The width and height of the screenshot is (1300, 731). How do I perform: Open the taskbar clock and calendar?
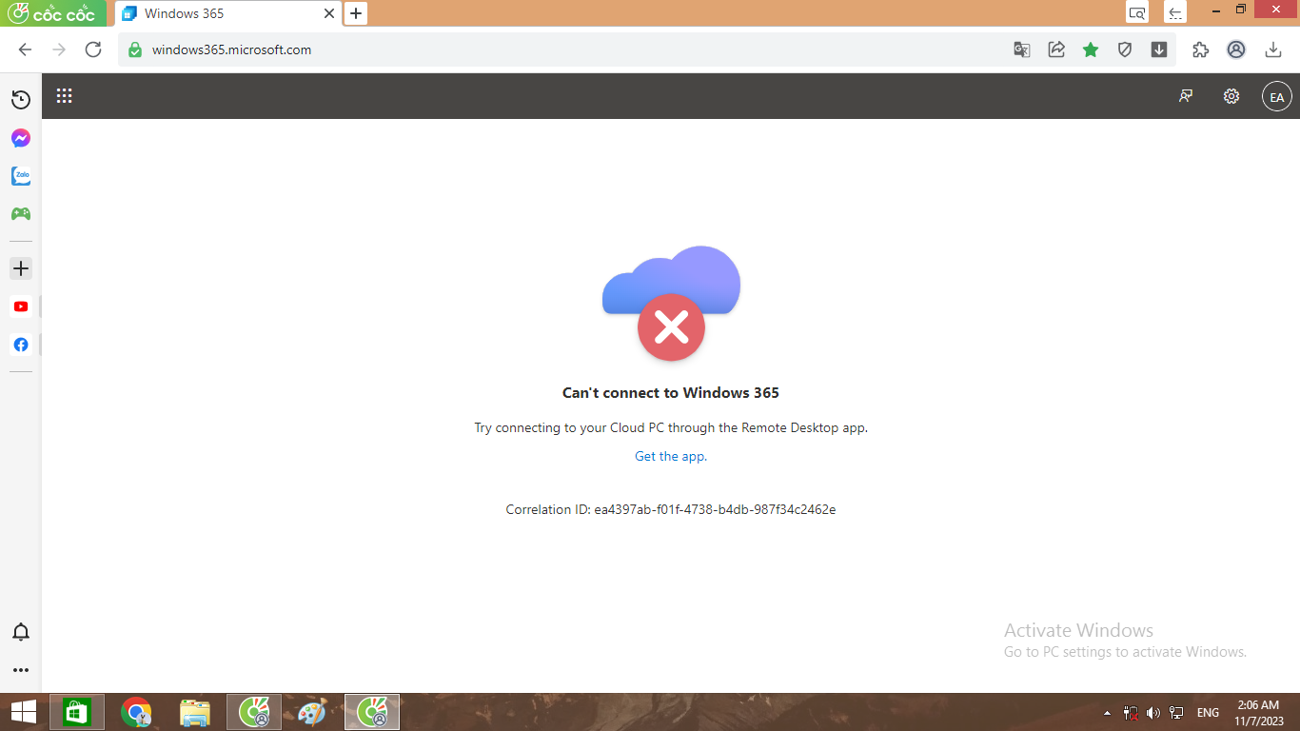[x=1259, y=712]
